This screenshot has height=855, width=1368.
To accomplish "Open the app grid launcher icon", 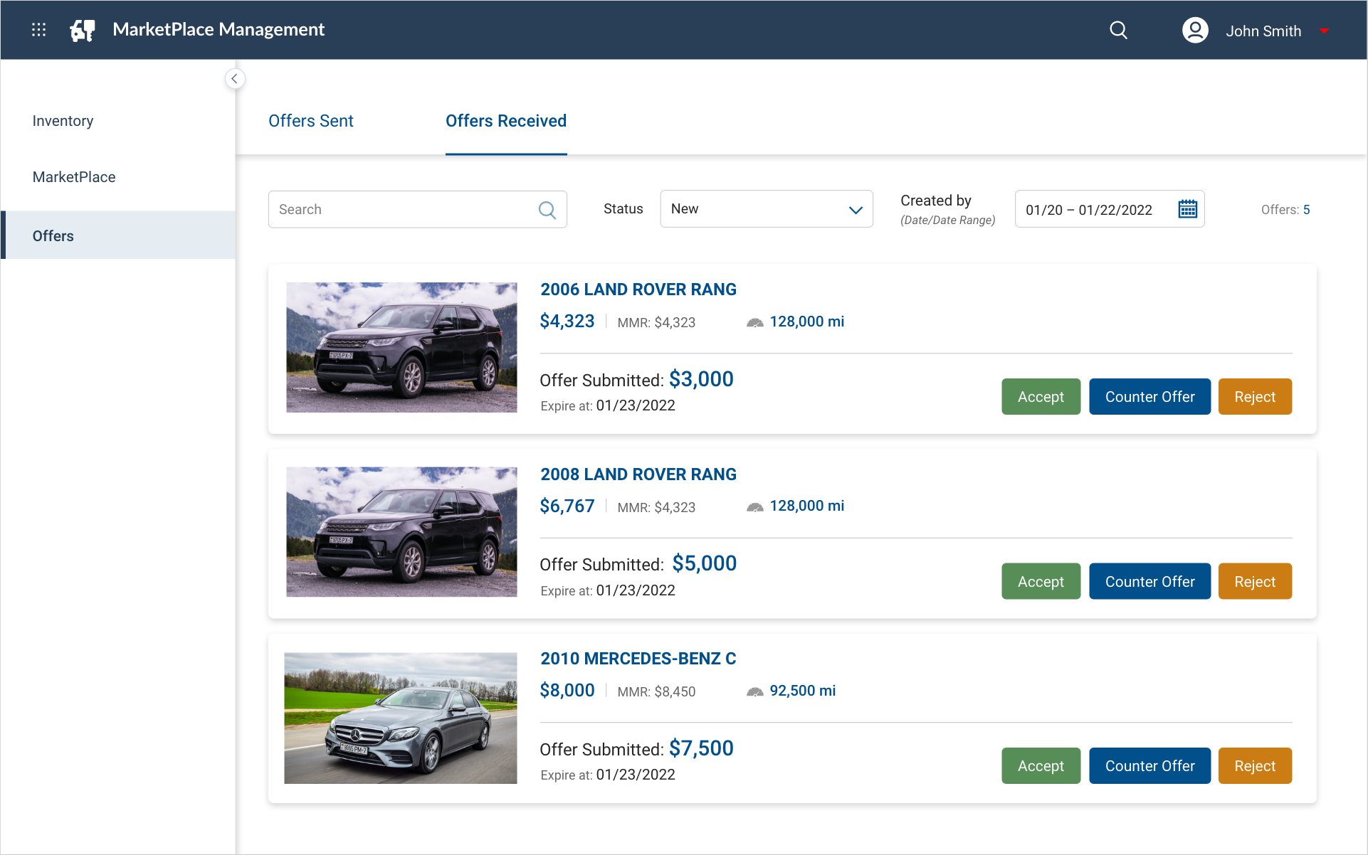I will [39, 30].
